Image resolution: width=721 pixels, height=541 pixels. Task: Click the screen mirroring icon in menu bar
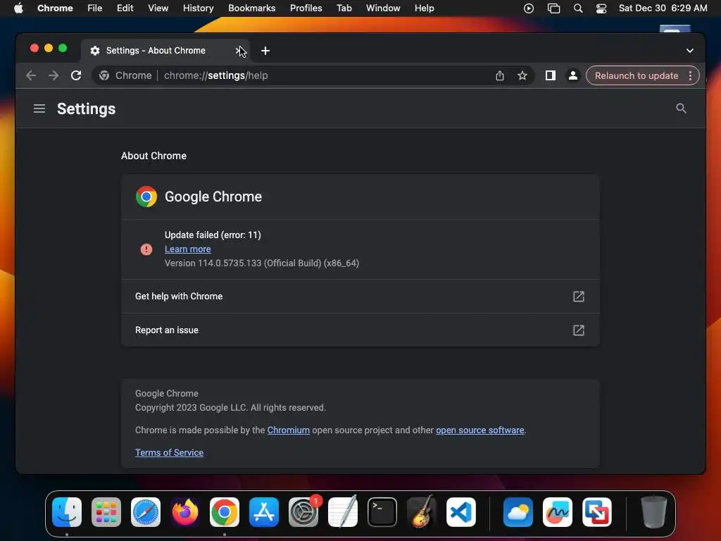pyautogui.click(x=553, y=8)
